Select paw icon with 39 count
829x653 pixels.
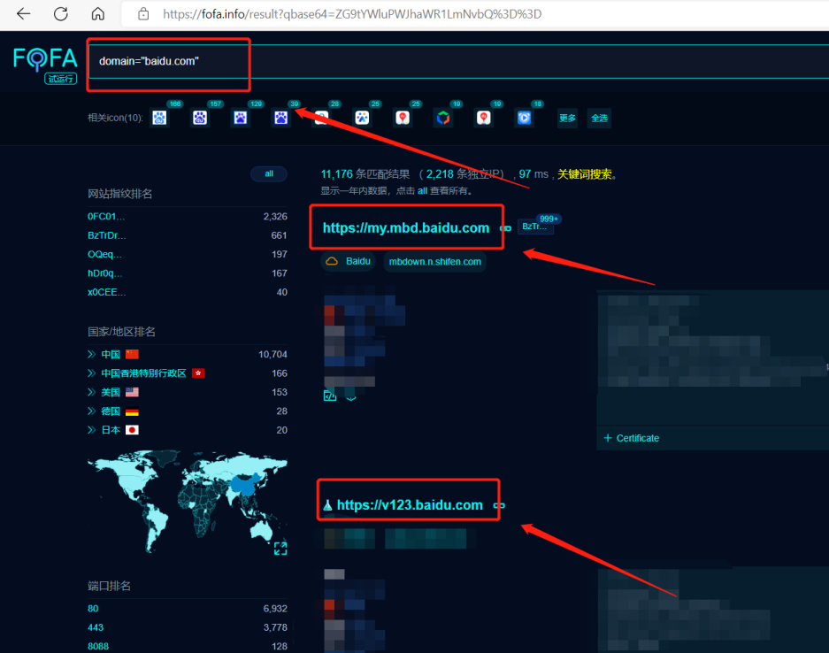[280, 118]
